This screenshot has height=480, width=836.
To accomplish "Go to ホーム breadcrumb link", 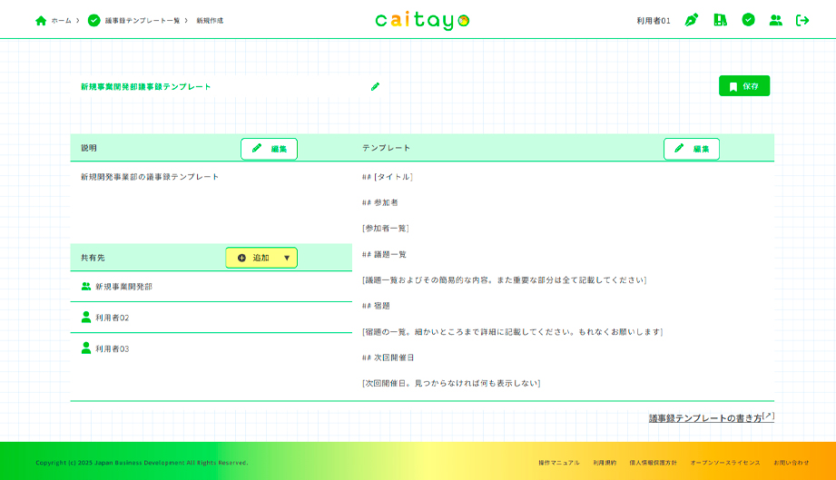I will 62,21.
